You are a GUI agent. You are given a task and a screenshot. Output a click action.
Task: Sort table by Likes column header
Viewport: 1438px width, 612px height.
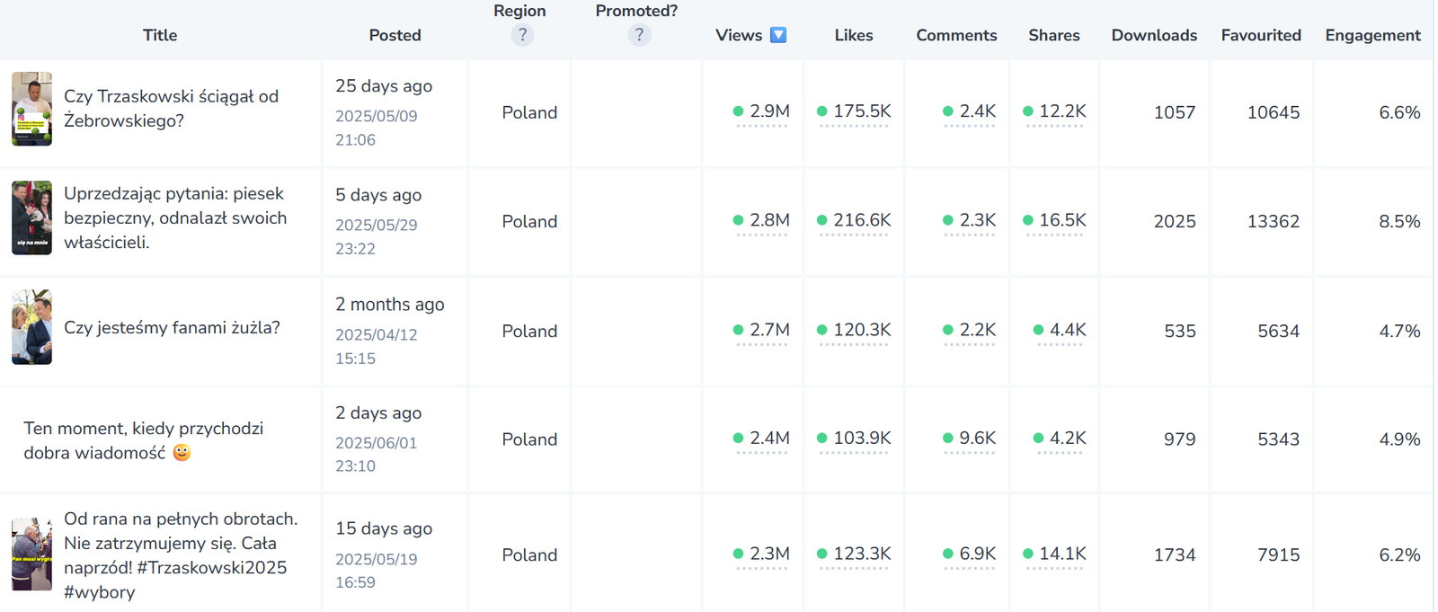coord(853,35)
